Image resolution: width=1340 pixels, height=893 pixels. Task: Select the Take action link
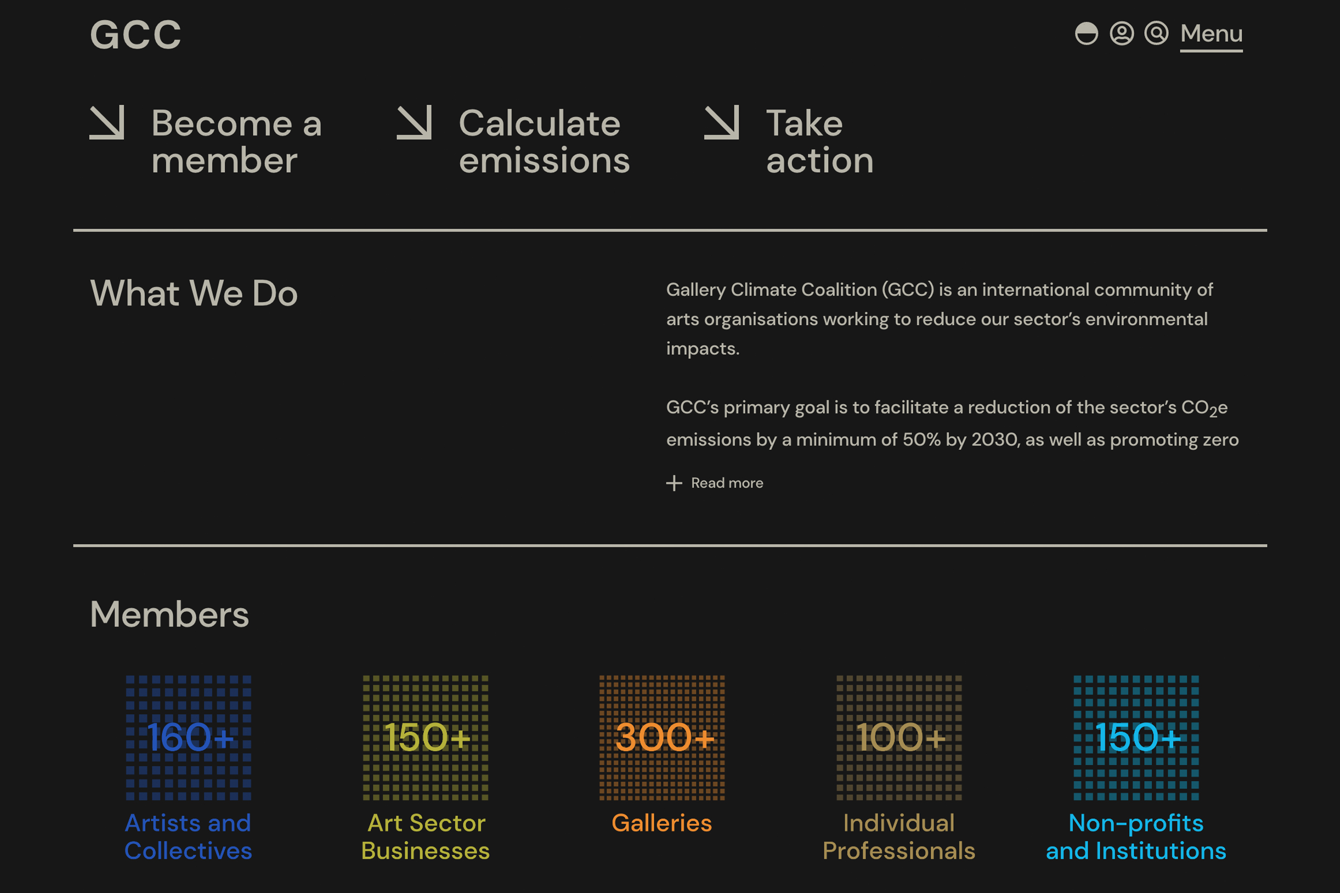tap(819, 141)
